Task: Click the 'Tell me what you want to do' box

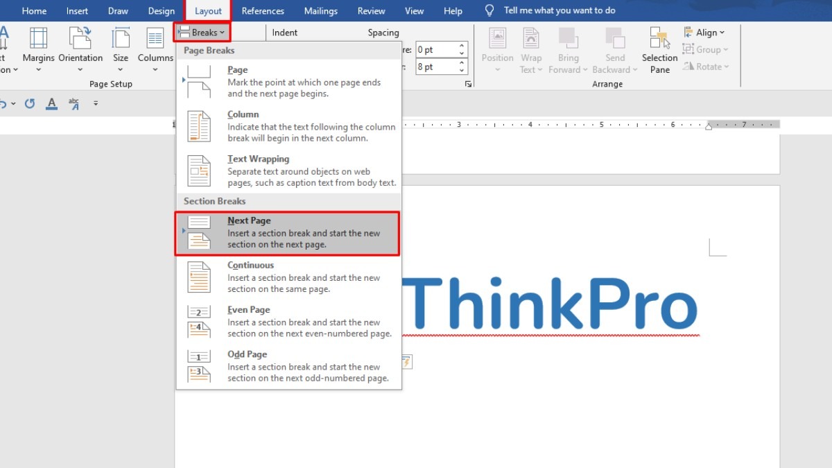Action: (560, 10)
